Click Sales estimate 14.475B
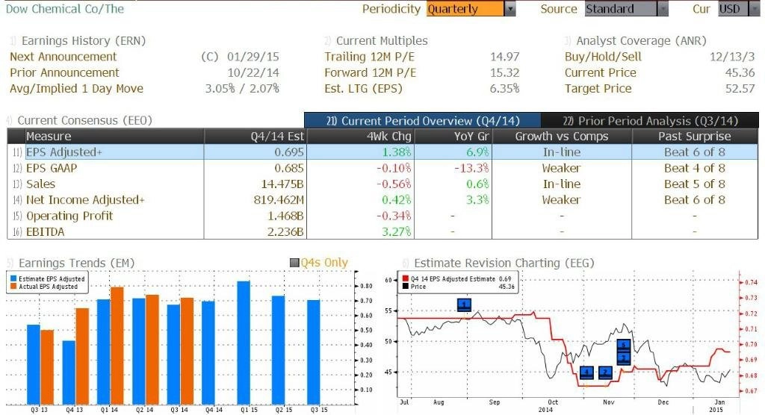This screenshot has width=765, height=415. (282, 184)
